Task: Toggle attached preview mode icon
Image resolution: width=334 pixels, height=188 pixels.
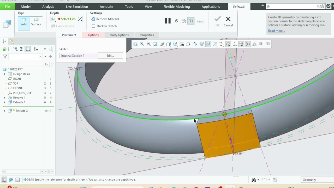Action: pyautogui.click(x=191, y=21)
